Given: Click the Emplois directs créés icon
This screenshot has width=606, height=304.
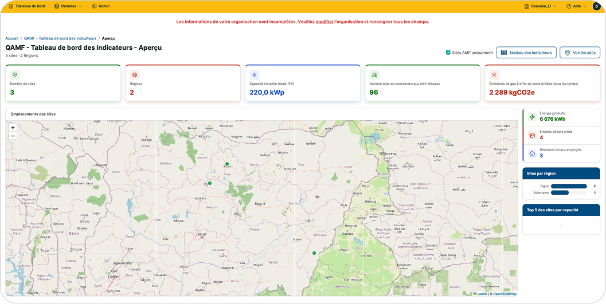Looking at the screenshot, I should click(x=532, y=135).
